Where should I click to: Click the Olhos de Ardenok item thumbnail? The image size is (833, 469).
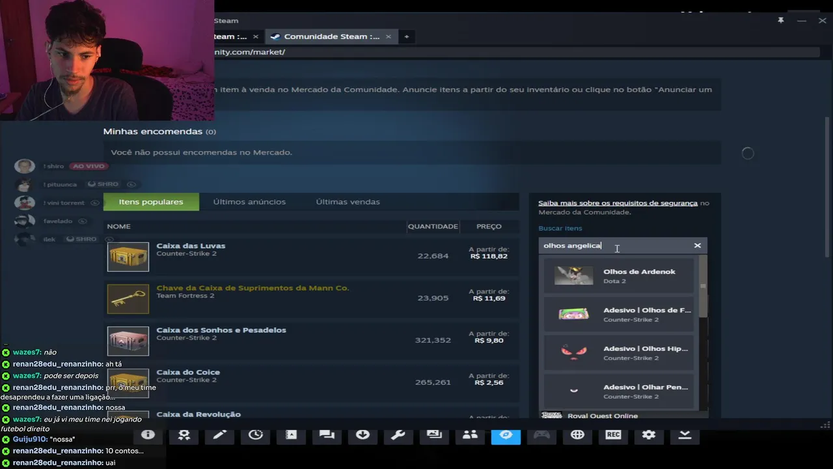click(573, 276)
